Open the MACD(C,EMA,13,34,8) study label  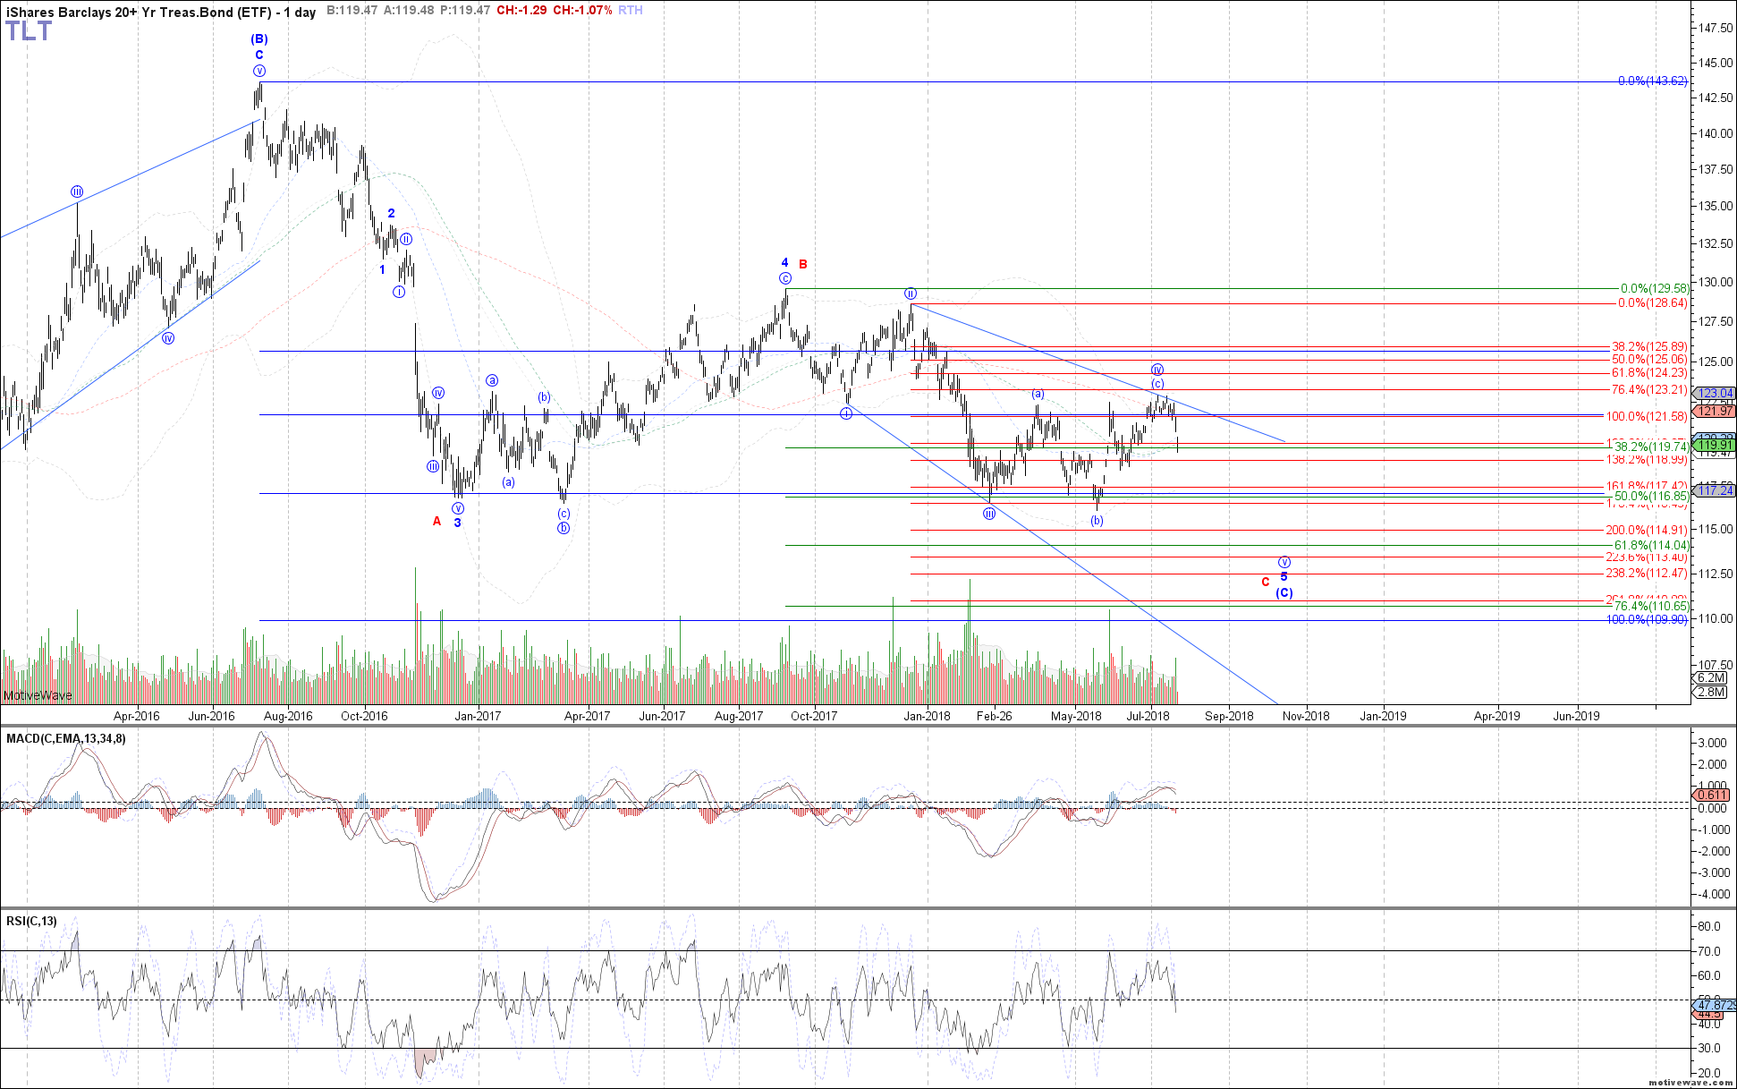click(x=66, y=739)
